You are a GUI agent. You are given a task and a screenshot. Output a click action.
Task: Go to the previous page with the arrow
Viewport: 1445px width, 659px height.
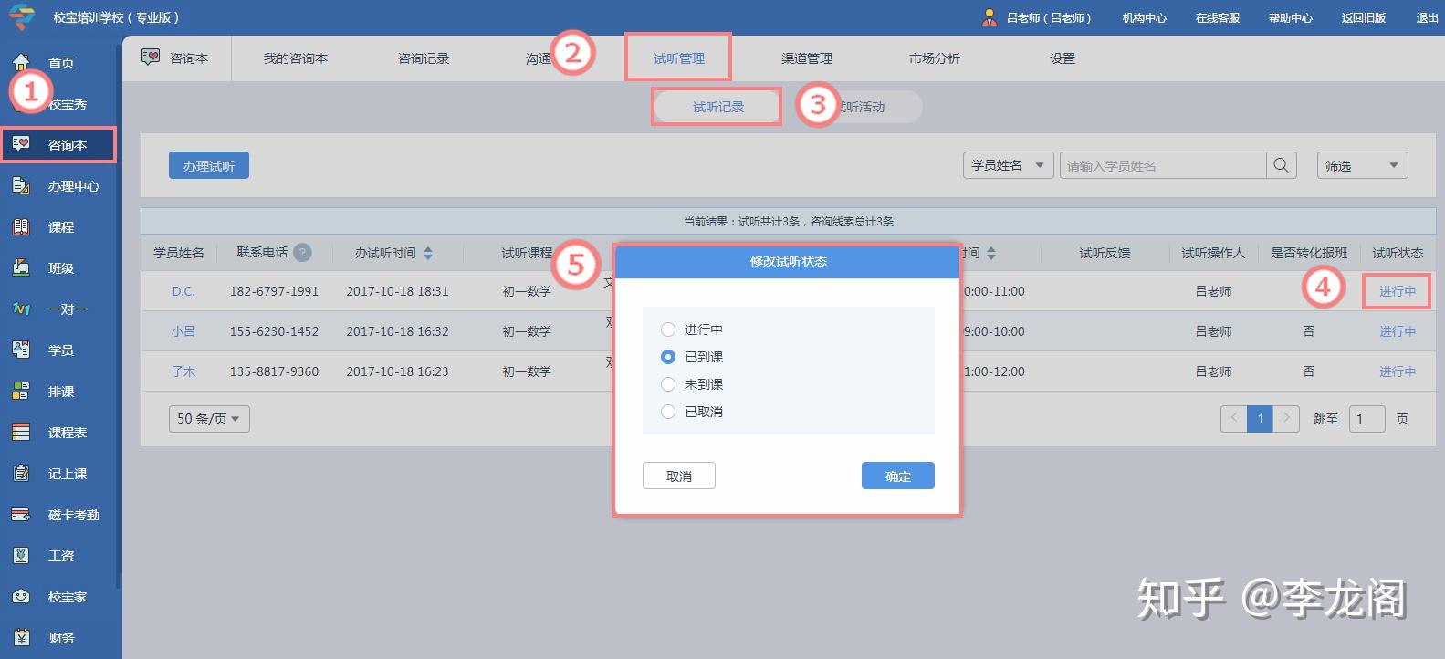(1234, 418)
